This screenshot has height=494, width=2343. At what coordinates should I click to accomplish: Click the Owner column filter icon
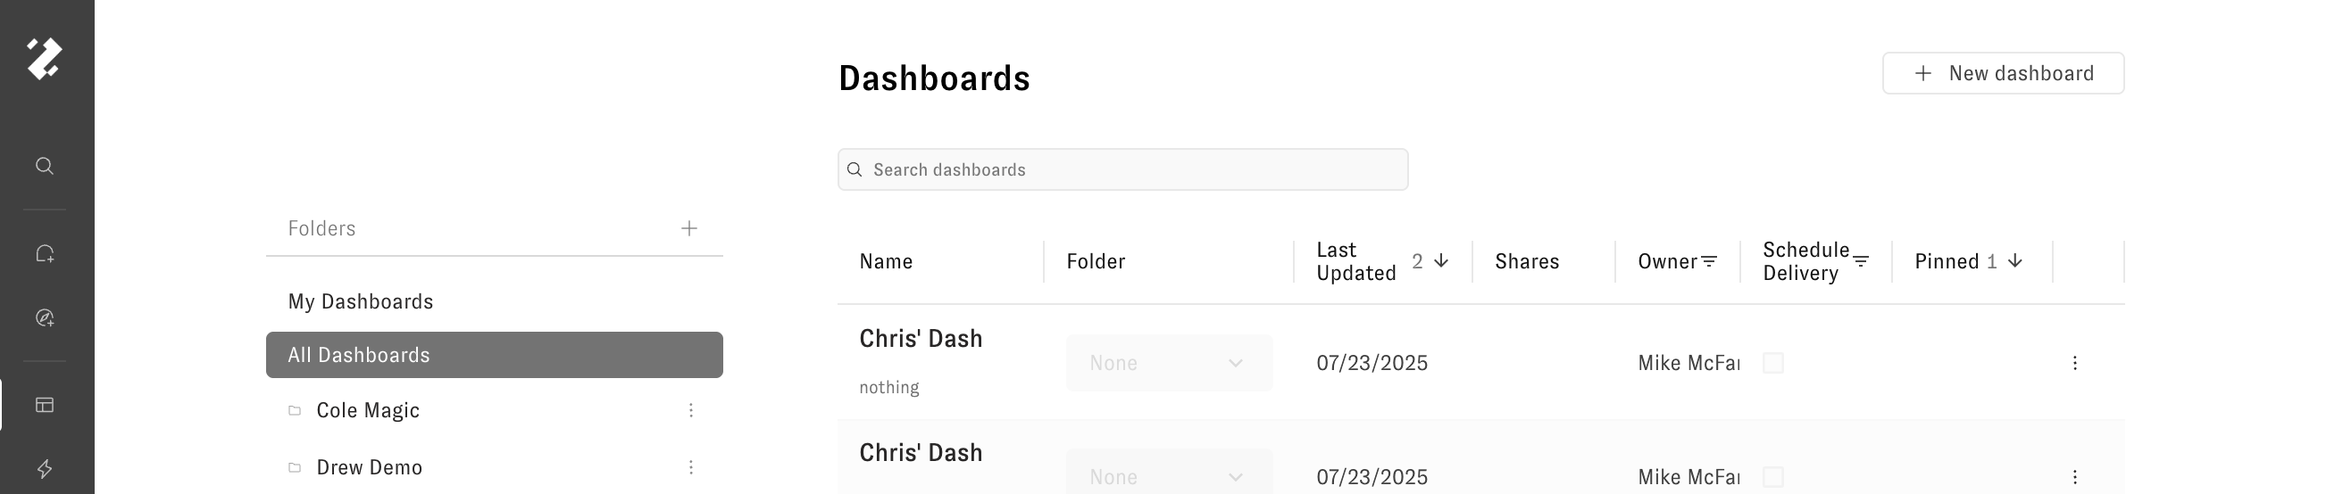pyautogui.click(x=1709, y=261)
